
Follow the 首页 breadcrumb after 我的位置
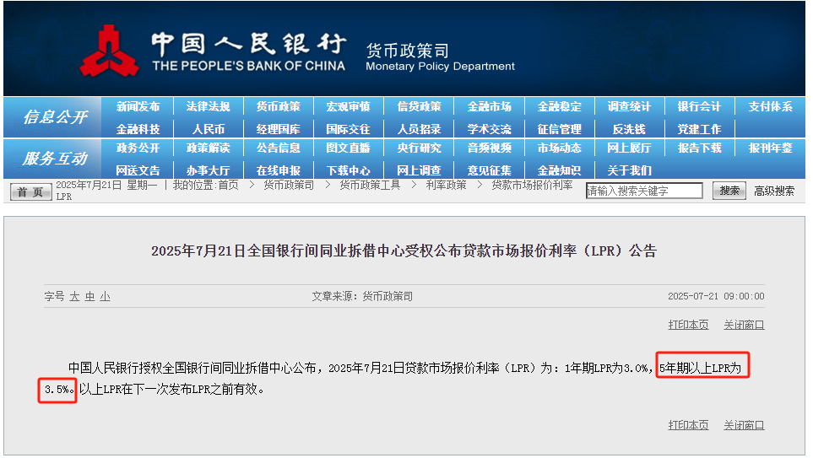228,185
